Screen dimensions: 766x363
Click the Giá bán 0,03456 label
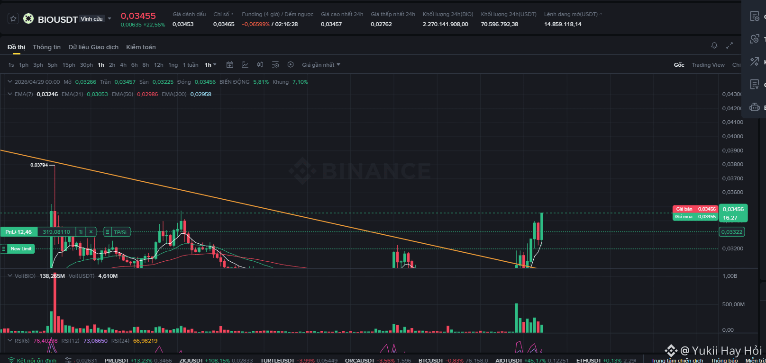[695, 209]
